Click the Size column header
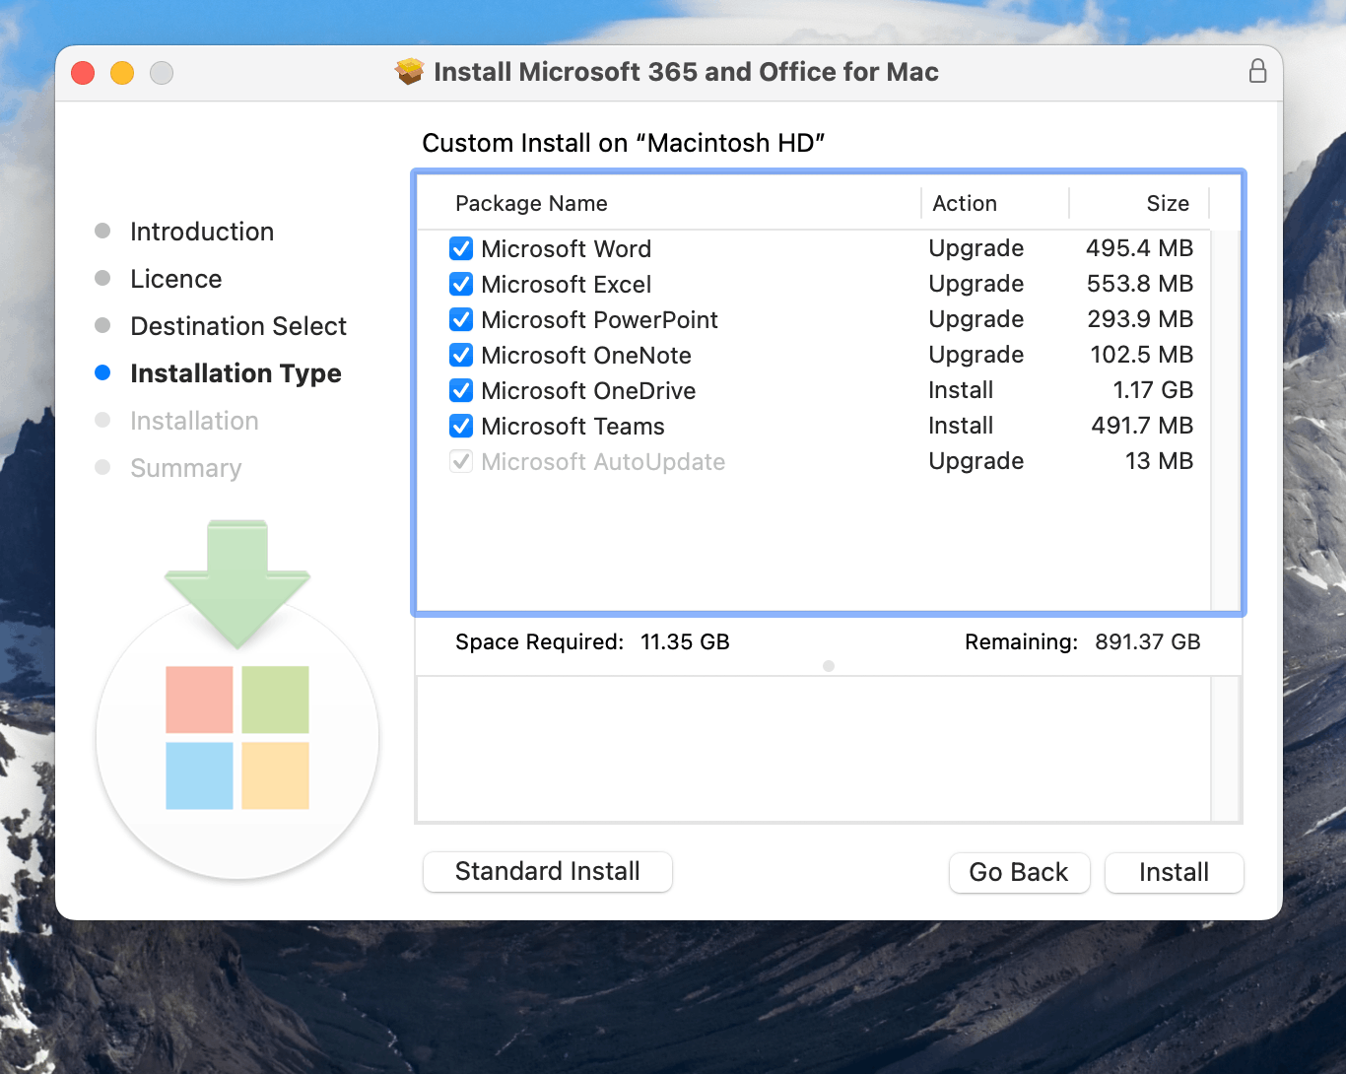 [x=1168, y=203]
